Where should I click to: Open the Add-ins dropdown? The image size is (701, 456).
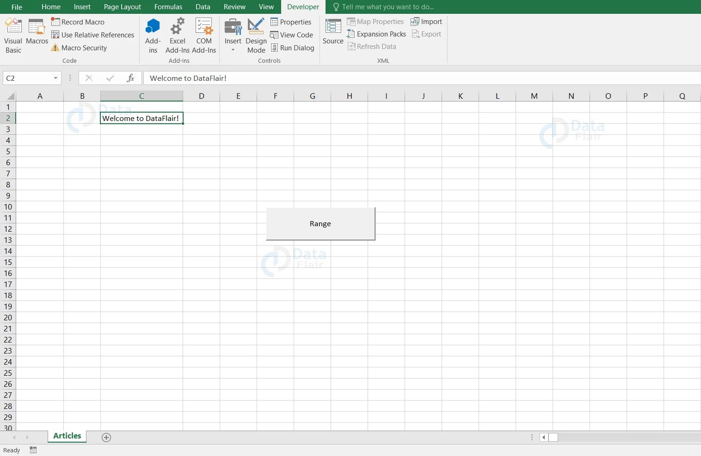click(153, 35)
